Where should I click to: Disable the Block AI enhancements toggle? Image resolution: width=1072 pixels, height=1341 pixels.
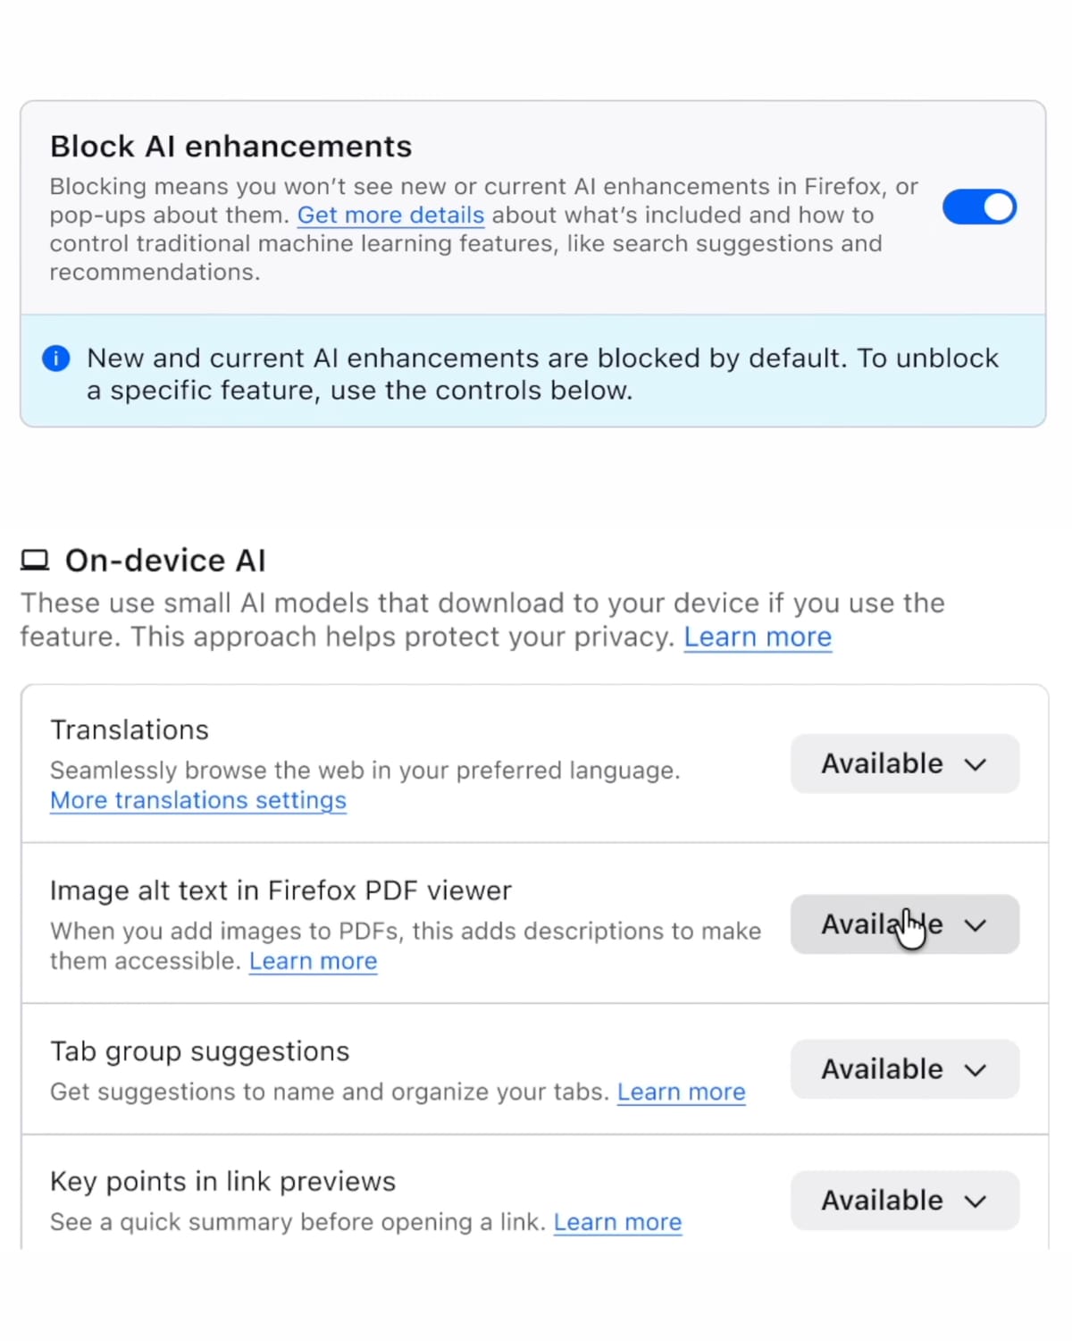click(x=979, y=207)
